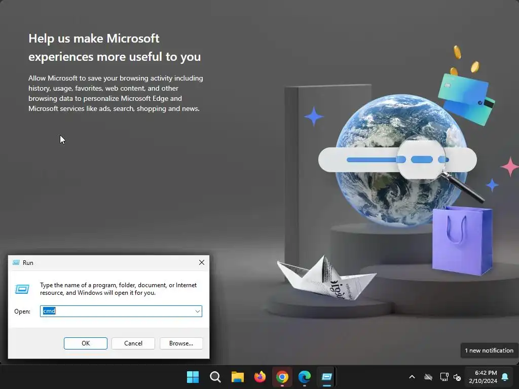The width and height of the screenshot is (519, 389).
Task: Click the Run title bar icon
Action: tap(16, 263)
